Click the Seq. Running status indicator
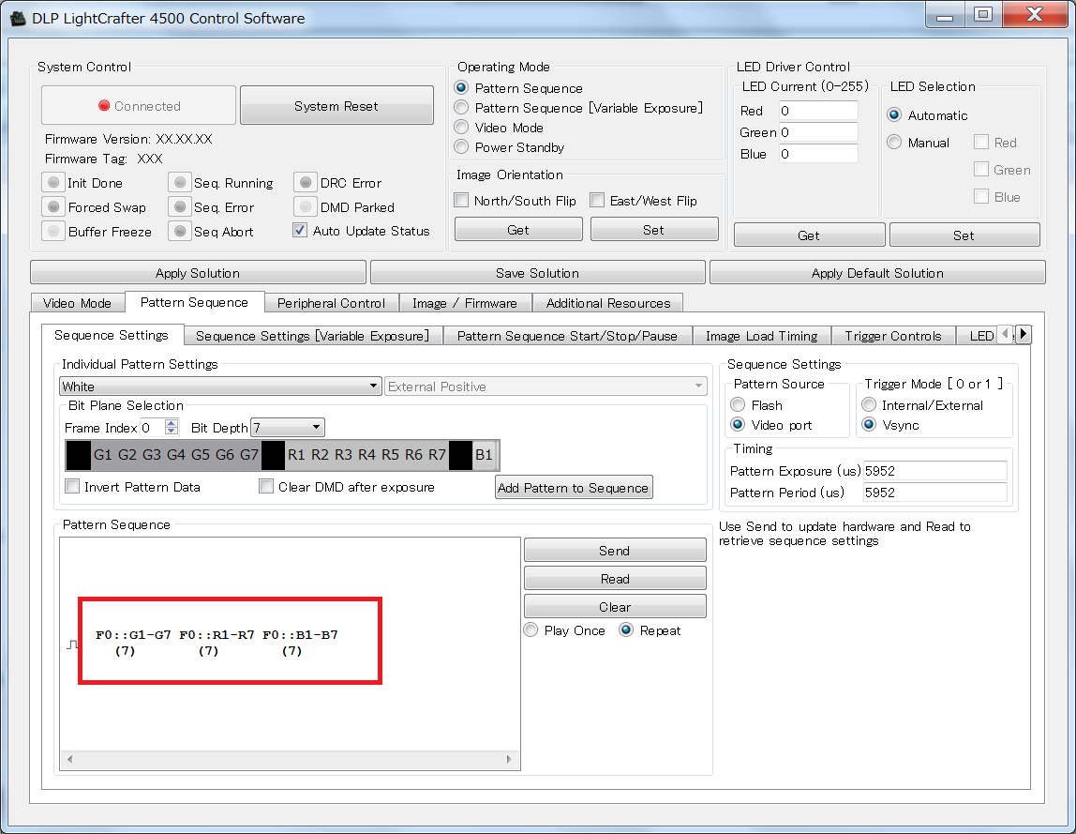The width and height of the screenshot is (1076, 834). click(179, 183)
